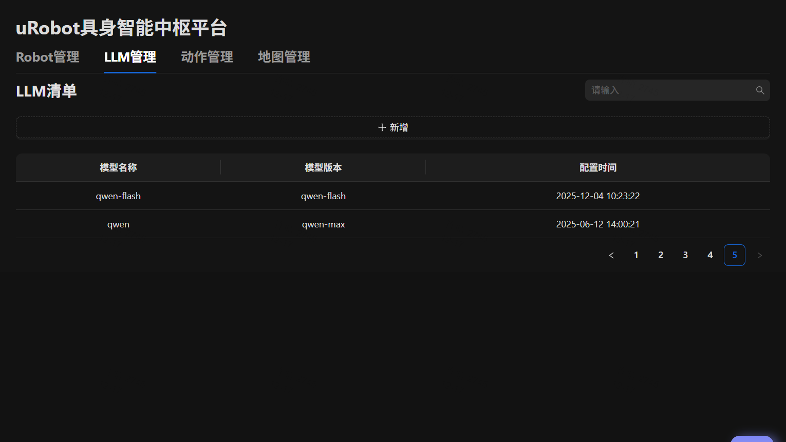Select current page 5 in pagination
Screen dimensions: 786x442
735,255
